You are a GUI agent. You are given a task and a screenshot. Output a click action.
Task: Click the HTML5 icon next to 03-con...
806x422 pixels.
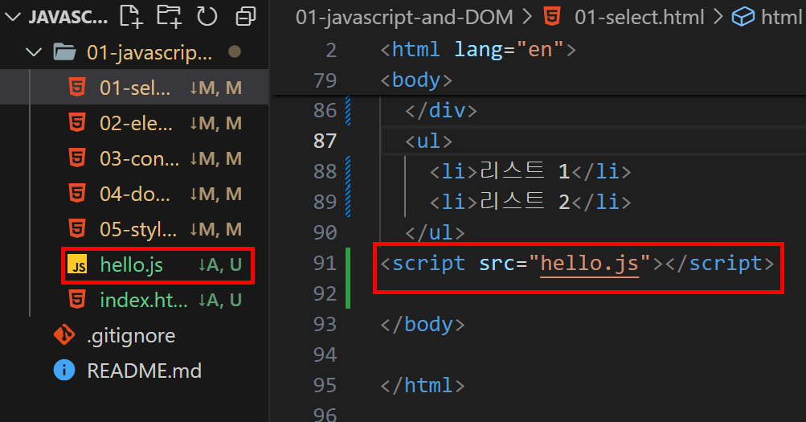[77, 158]
